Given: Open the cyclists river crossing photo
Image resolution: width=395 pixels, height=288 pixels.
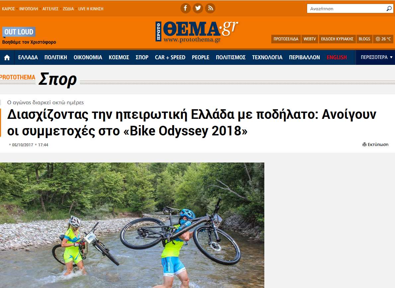Looking at the screenshot, I should pos(132,225).
